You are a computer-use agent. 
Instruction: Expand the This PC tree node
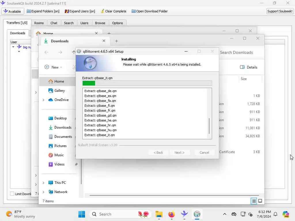pos(44,183)
